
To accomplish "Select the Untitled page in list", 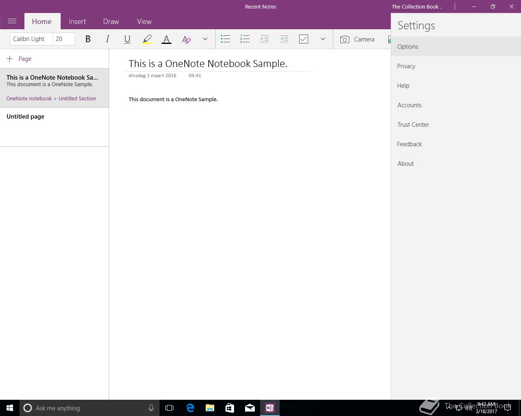I will coord(25,117).
